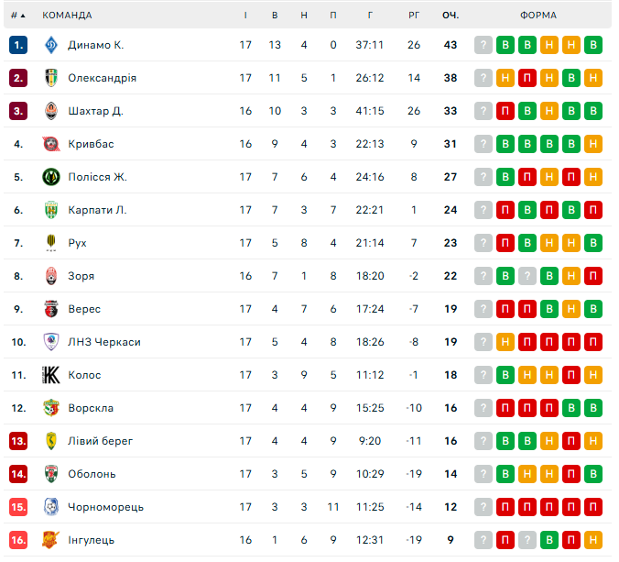Image resolution: width=619 pixels, height=562 pixels.
Task: Click the Чорноморець club badge
Action: click(x=51, y=507)
